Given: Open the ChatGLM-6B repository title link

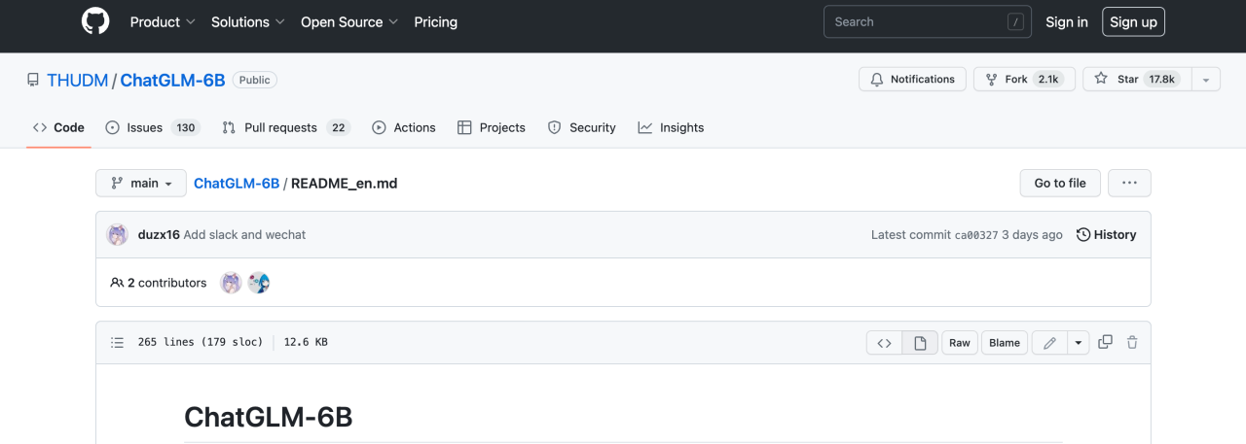Looking at the screenshot, I should [x=172, y=80].
